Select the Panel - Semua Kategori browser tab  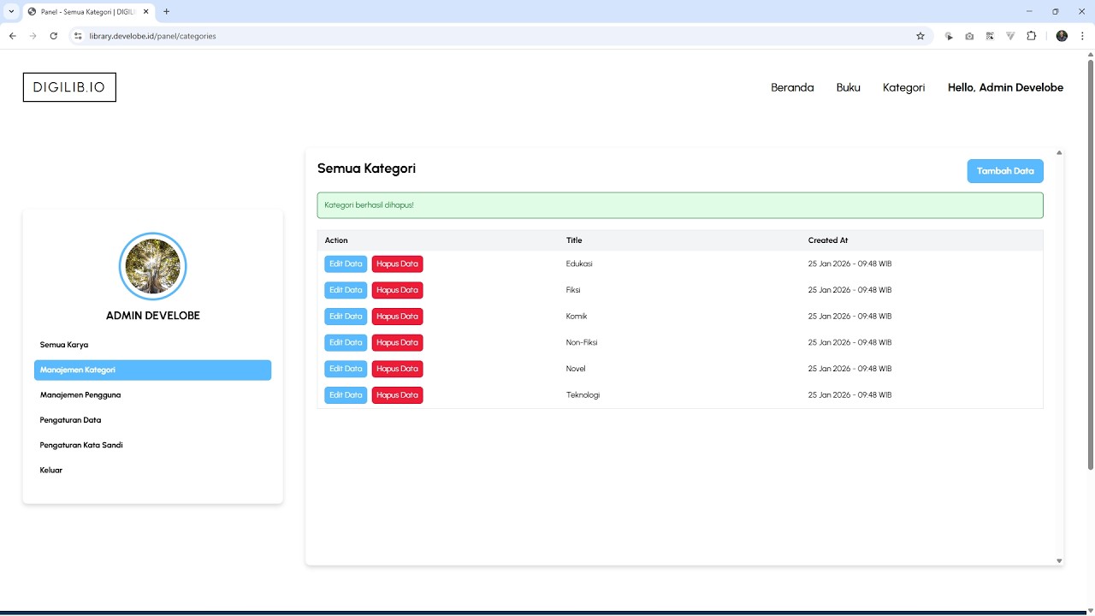88,12
